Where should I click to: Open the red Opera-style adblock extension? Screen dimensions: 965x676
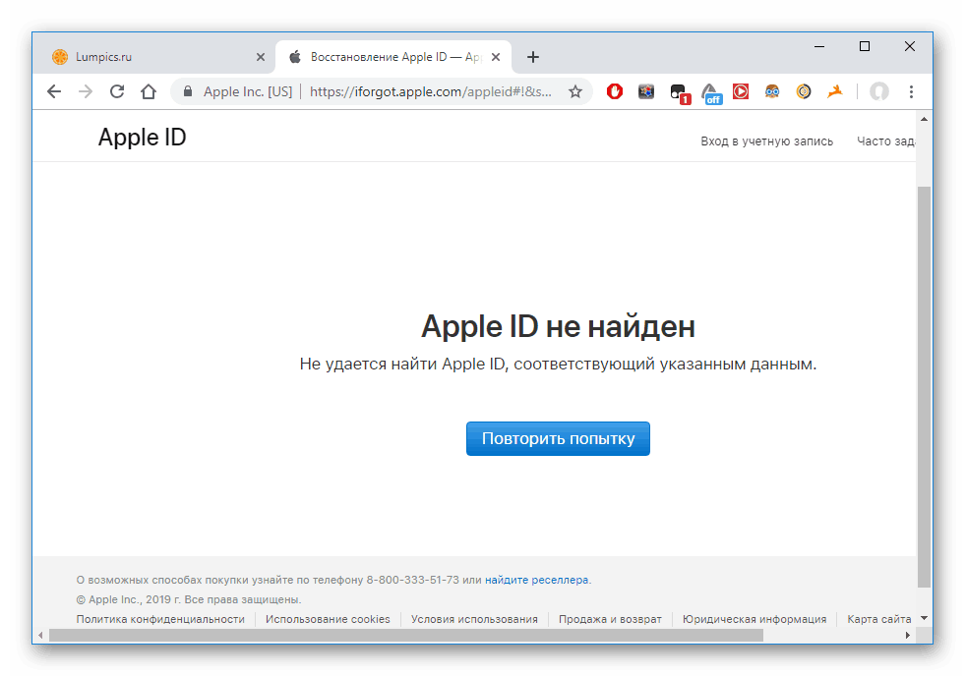(614, 91)
